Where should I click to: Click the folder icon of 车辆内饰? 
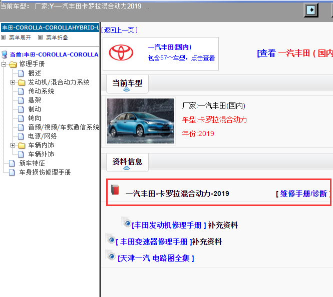(22, 145)
